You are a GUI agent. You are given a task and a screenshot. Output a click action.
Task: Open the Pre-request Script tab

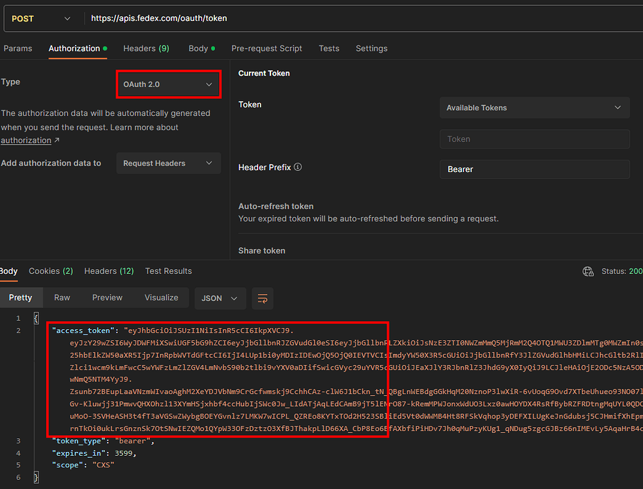click(266, 48)
